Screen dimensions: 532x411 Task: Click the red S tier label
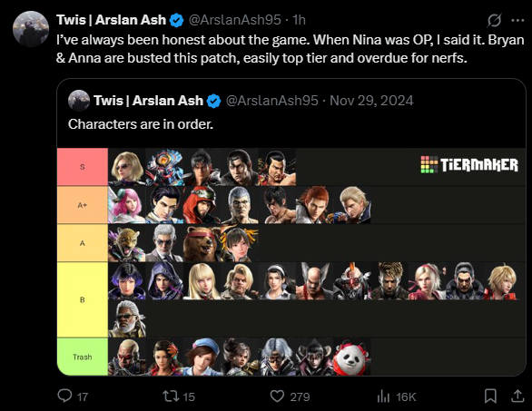[x=83, y=167]
